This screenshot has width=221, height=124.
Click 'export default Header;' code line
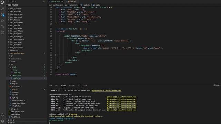tap(66, 74)
